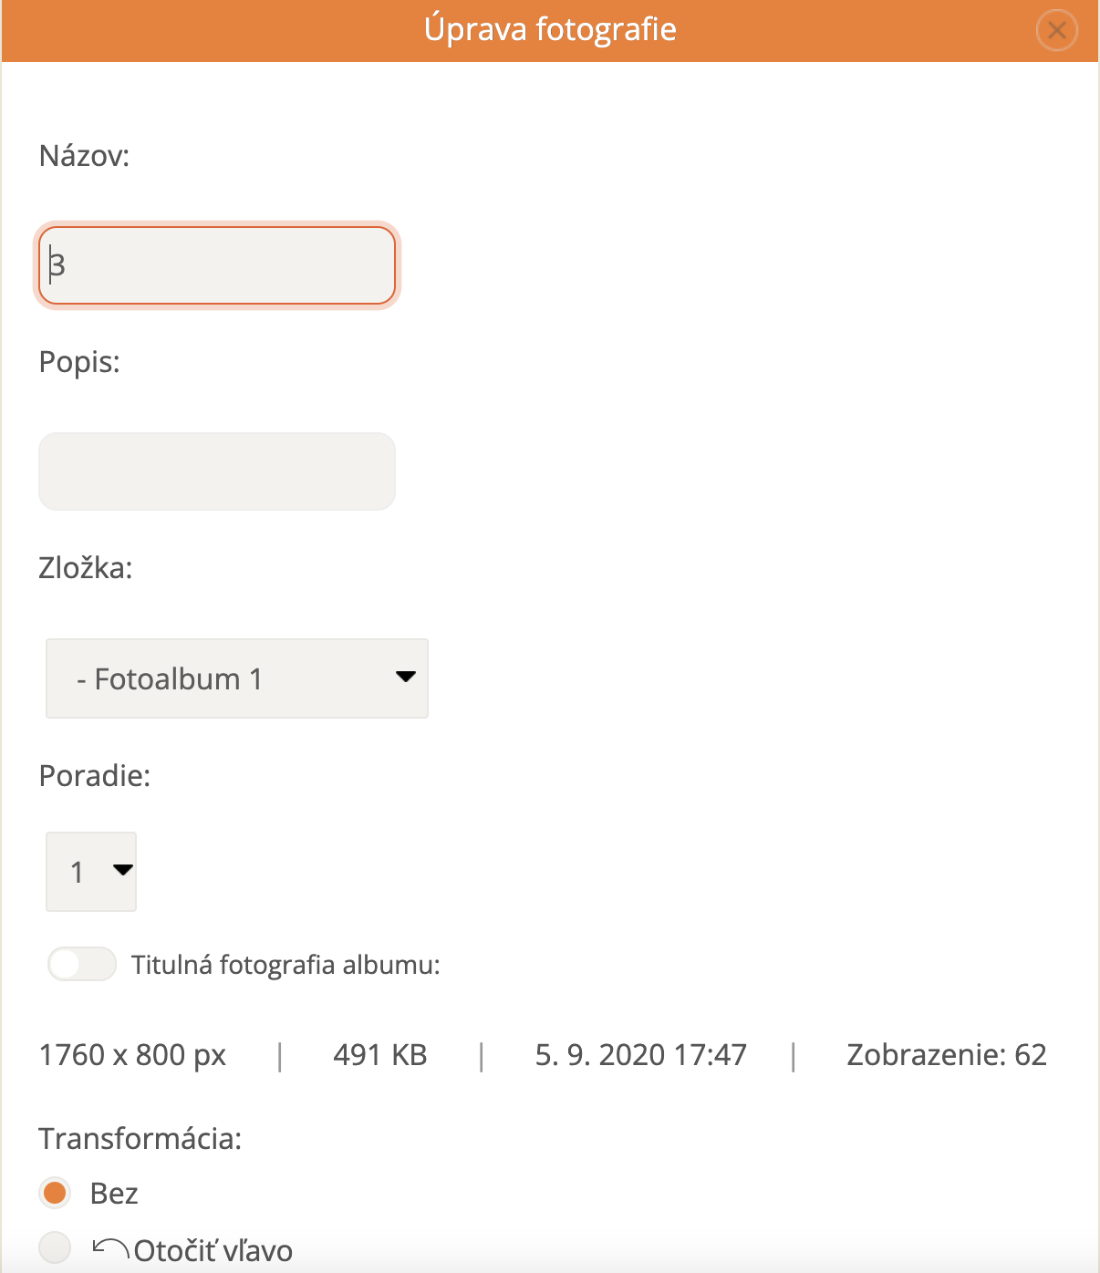Viewport: 1100px width, 1273px height.
Task: Select the Bez transformation radio button
Action: click(56, 1193)
